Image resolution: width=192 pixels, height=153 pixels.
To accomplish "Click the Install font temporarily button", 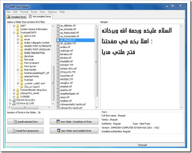I will coord(25,131).
